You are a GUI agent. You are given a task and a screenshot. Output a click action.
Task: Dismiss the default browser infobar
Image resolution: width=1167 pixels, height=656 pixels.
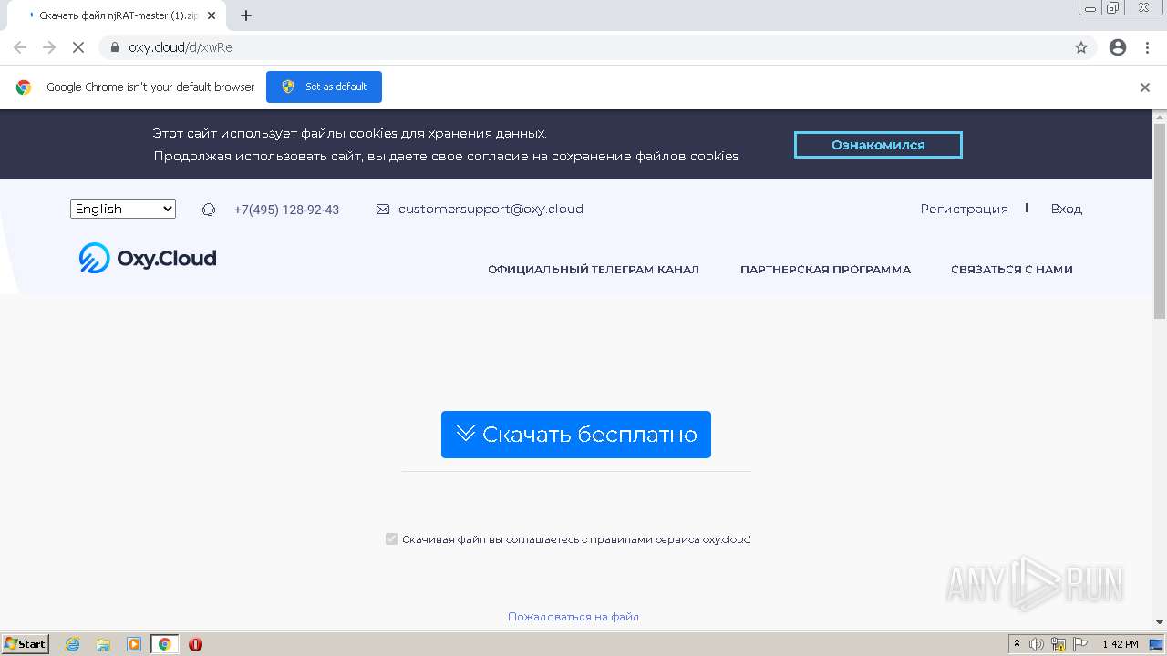(1145, 87)
